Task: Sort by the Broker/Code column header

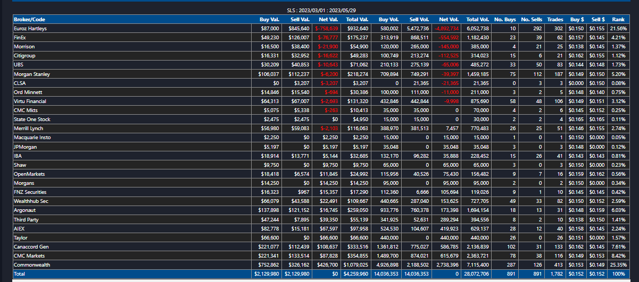Action: [29, 19]
